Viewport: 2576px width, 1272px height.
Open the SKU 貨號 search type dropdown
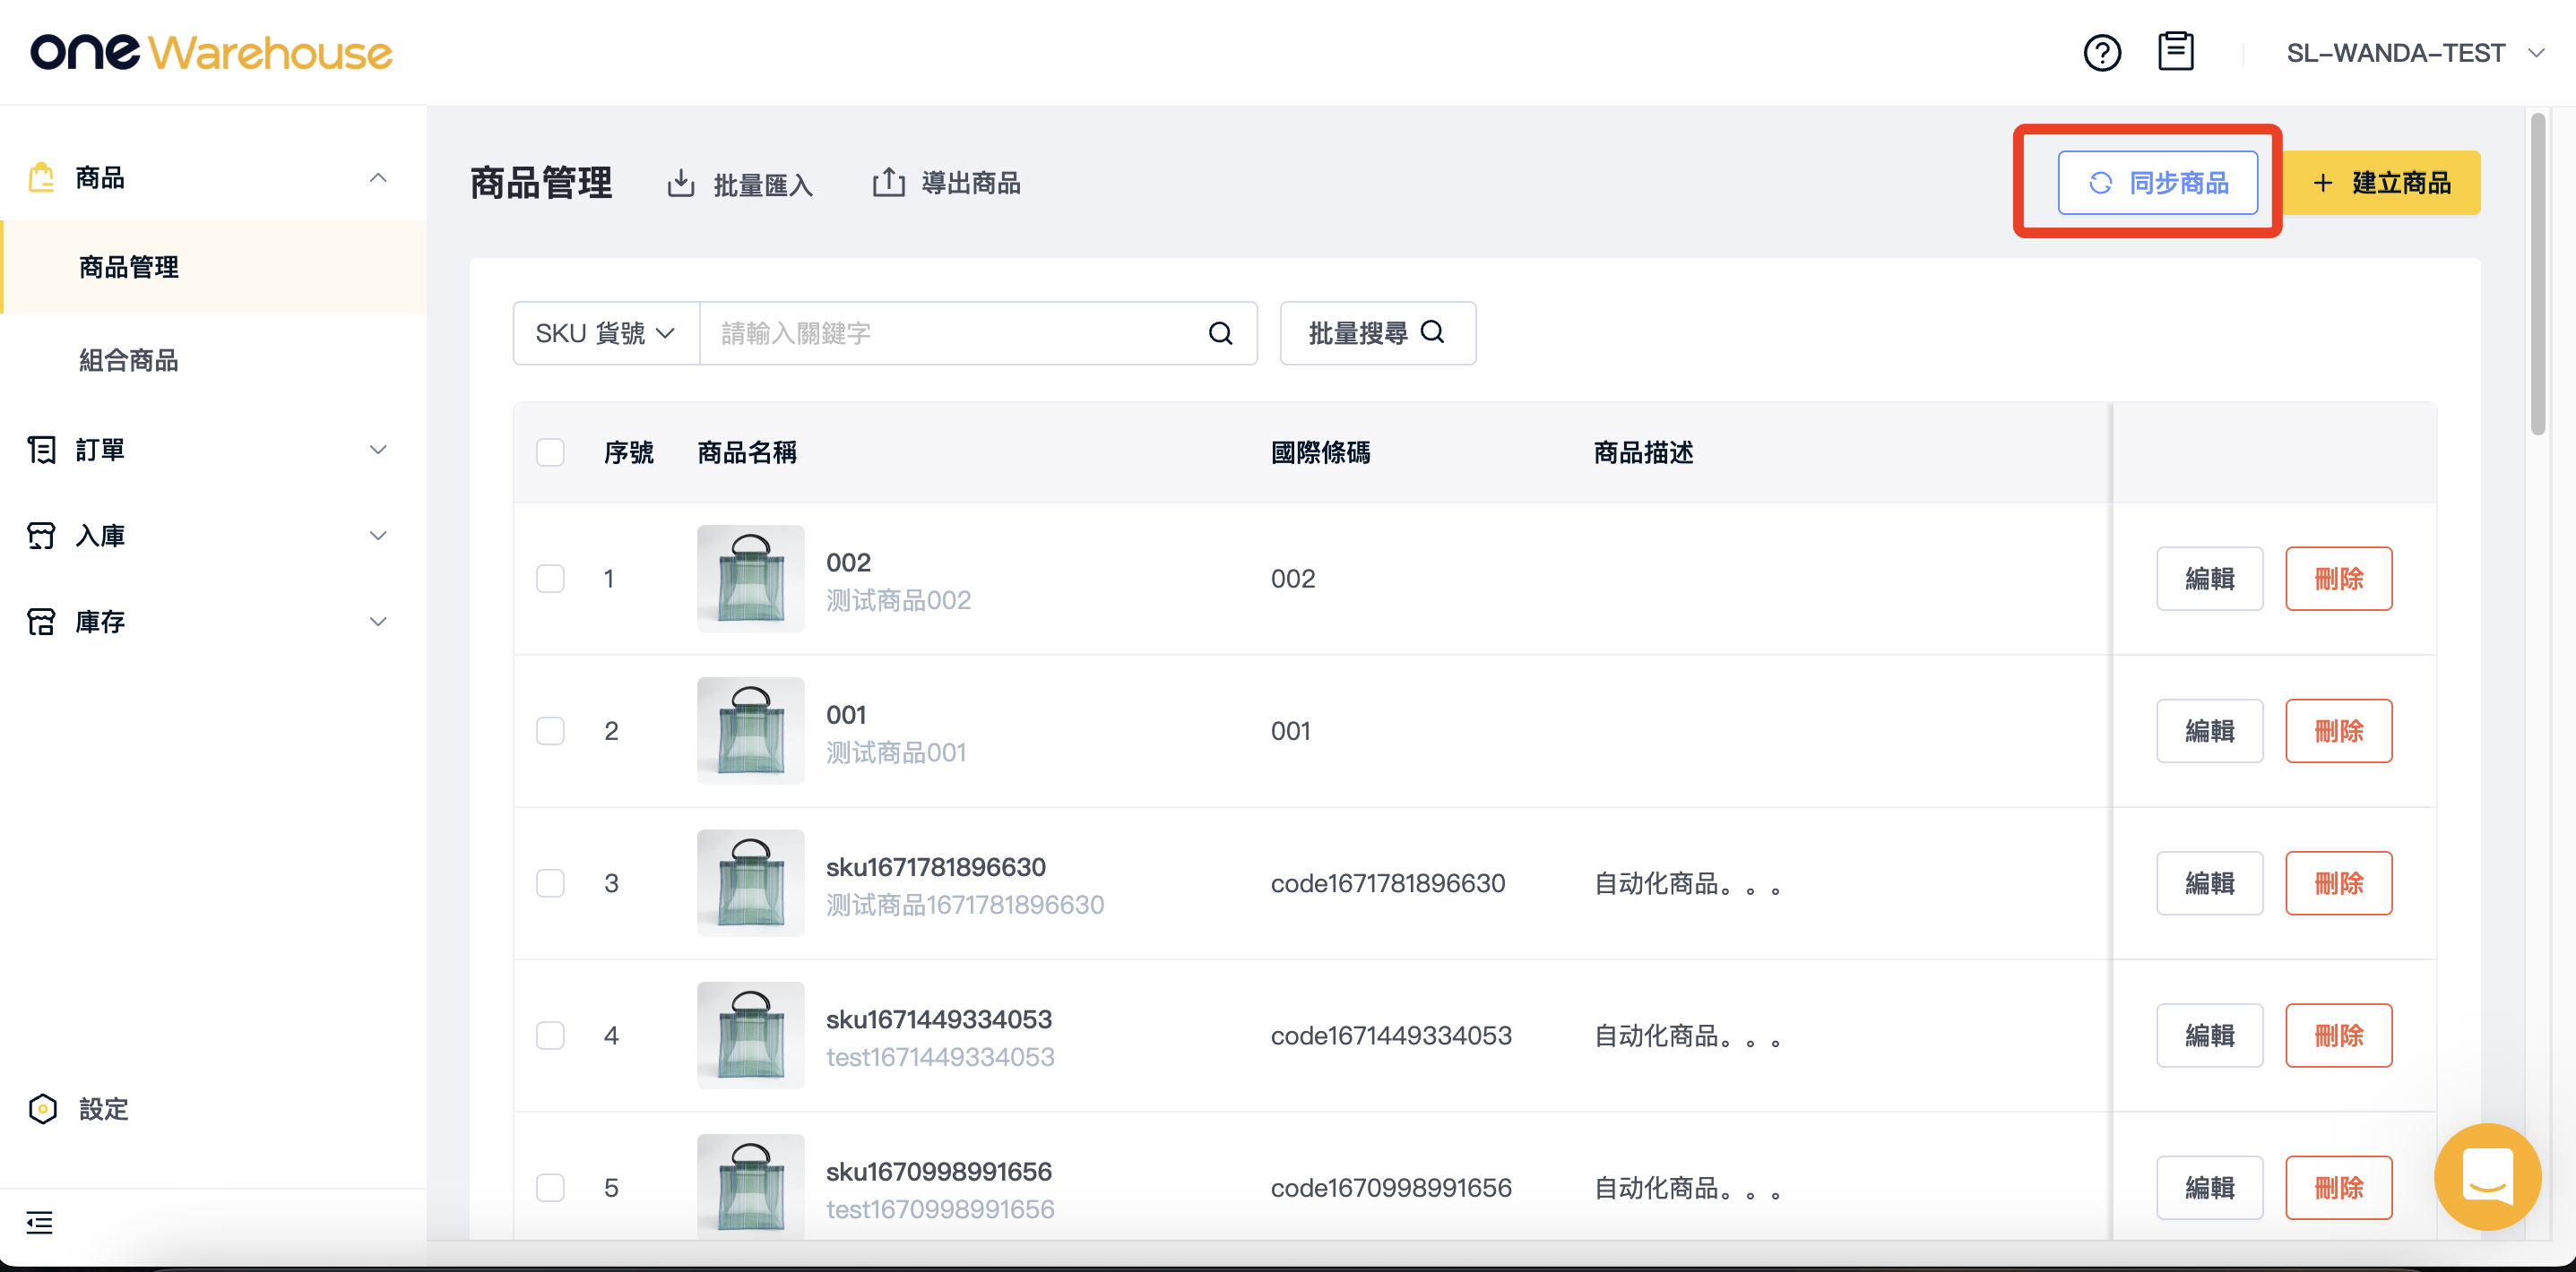[x=606, y=334]
